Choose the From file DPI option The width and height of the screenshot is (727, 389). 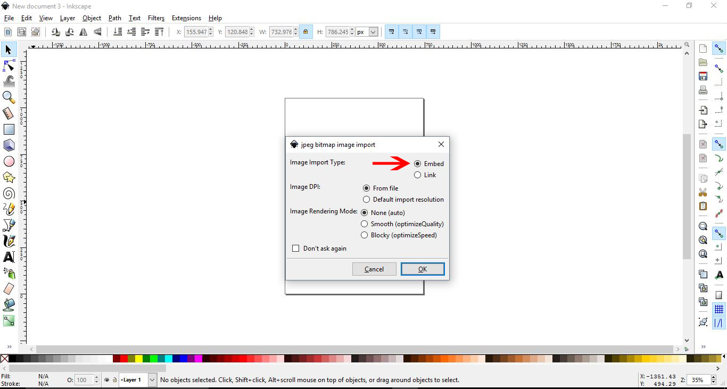[366, 188]
